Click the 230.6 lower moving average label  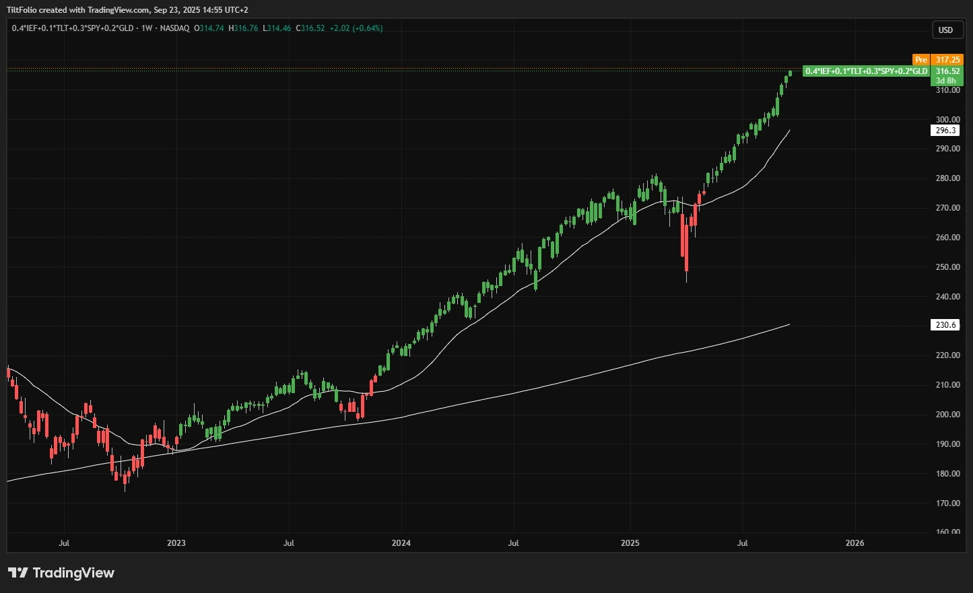945,325
